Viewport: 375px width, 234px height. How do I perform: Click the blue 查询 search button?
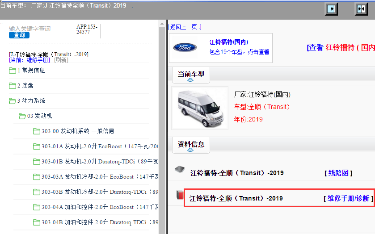19,35
